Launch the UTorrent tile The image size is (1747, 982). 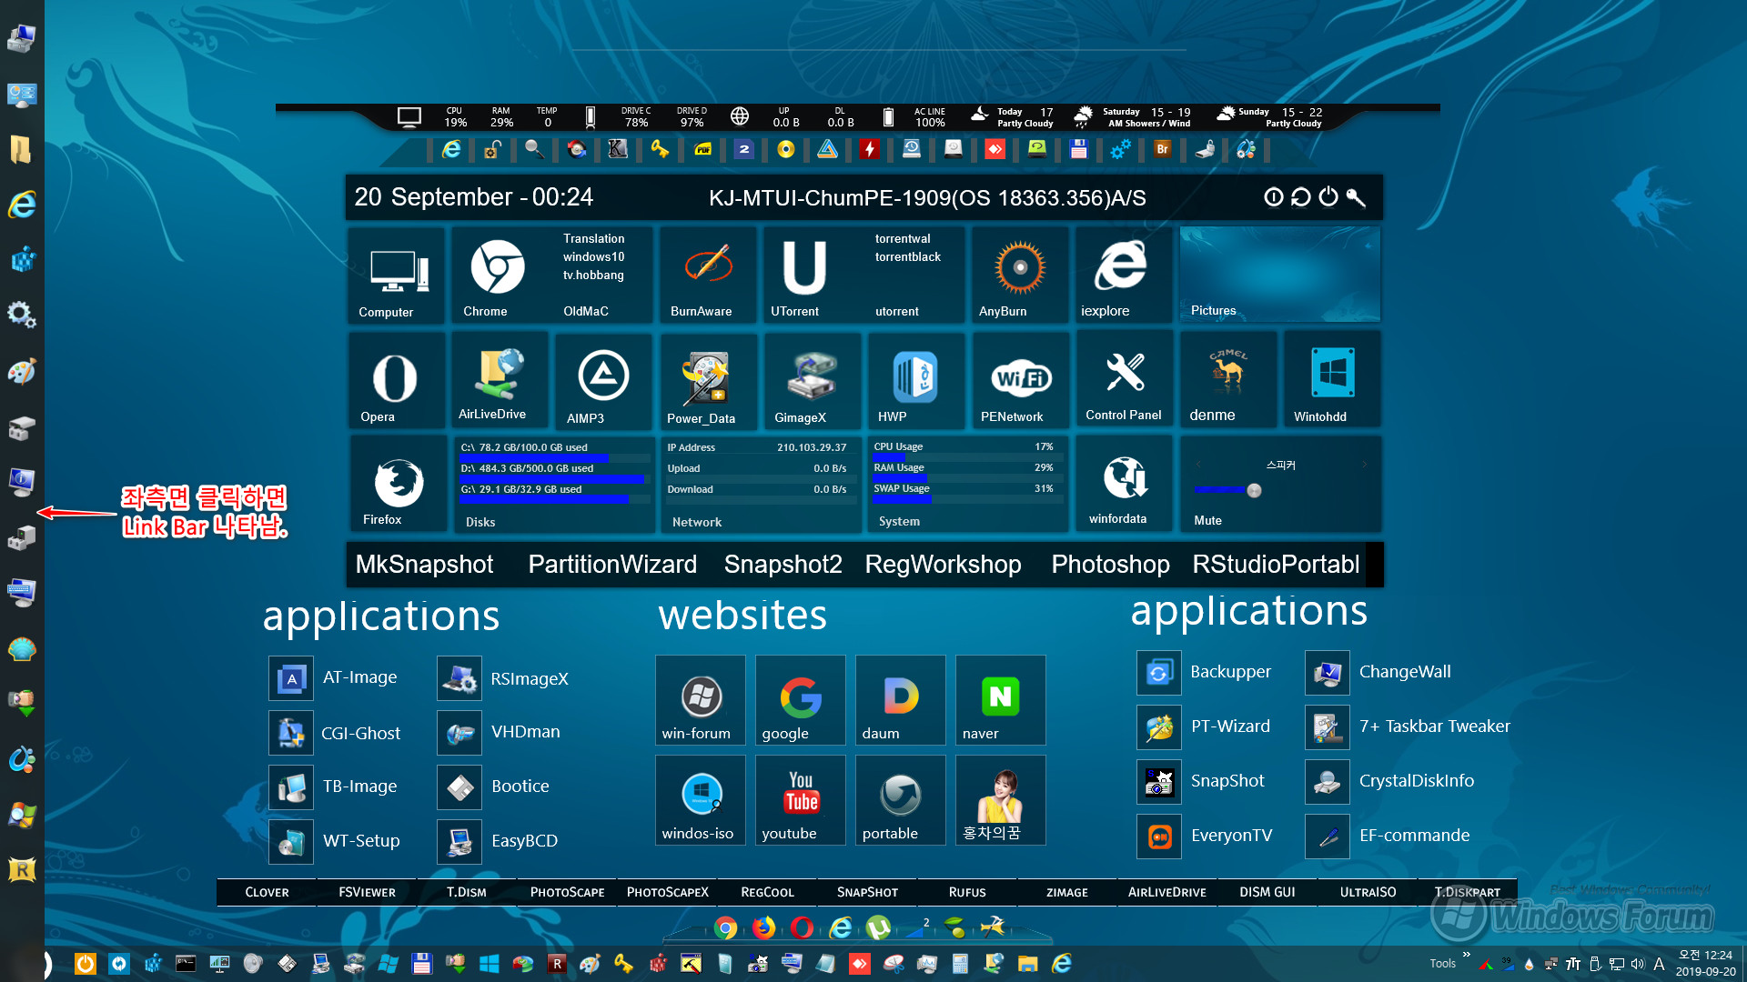point(804,276)
